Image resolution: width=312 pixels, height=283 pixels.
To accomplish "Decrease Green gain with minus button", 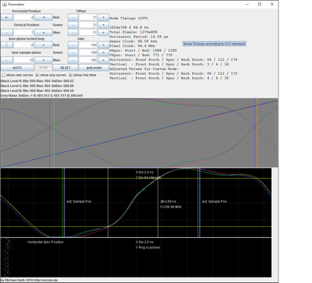I will pyautogui.click(x=73, y=52).
